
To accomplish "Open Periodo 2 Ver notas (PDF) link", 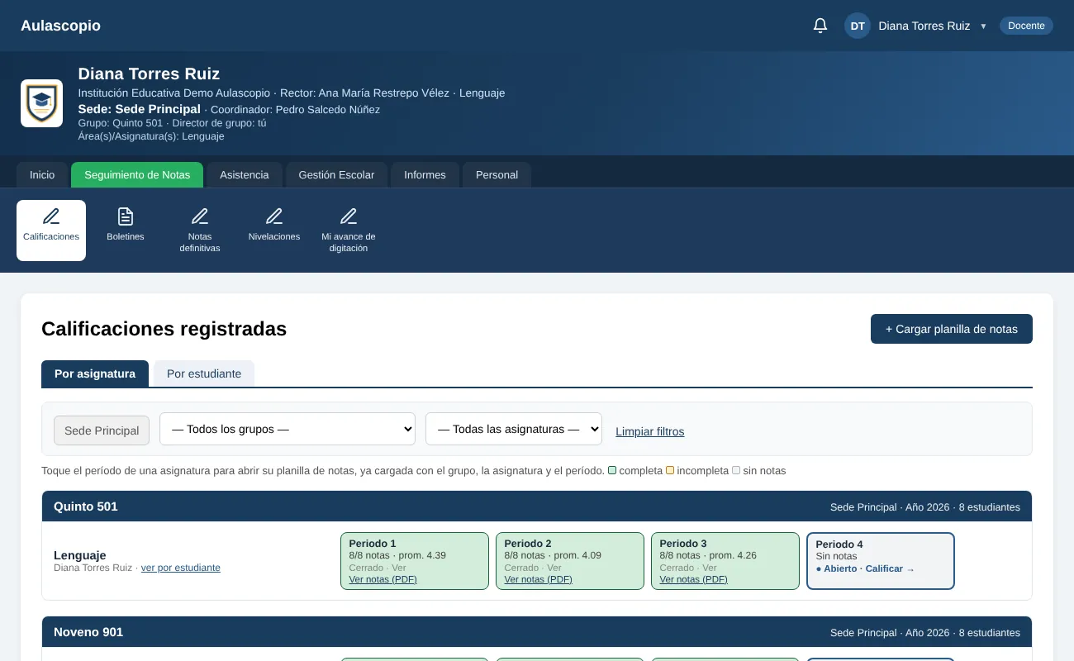I will 538,579.
